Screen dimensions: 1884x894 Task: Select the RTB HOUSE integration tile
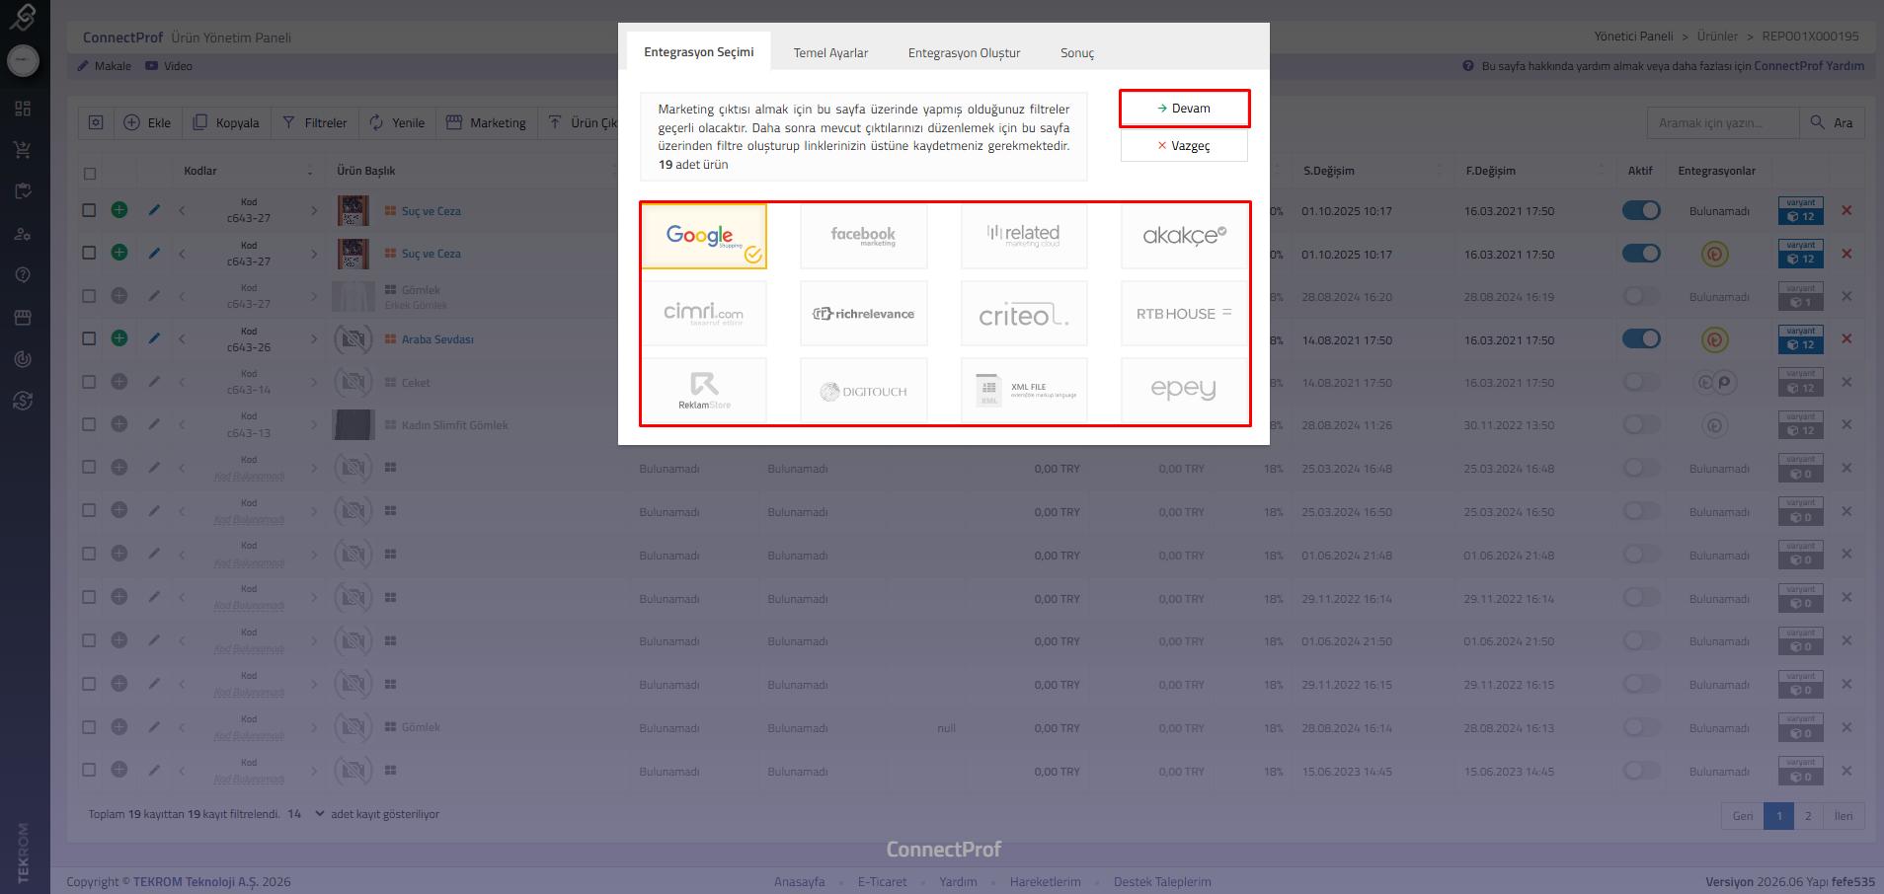[x=1184, y=313]
